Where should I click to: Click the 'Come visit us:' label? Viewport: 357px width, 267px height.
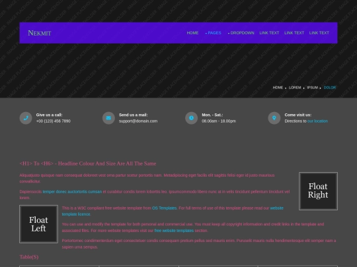point(298,115)
